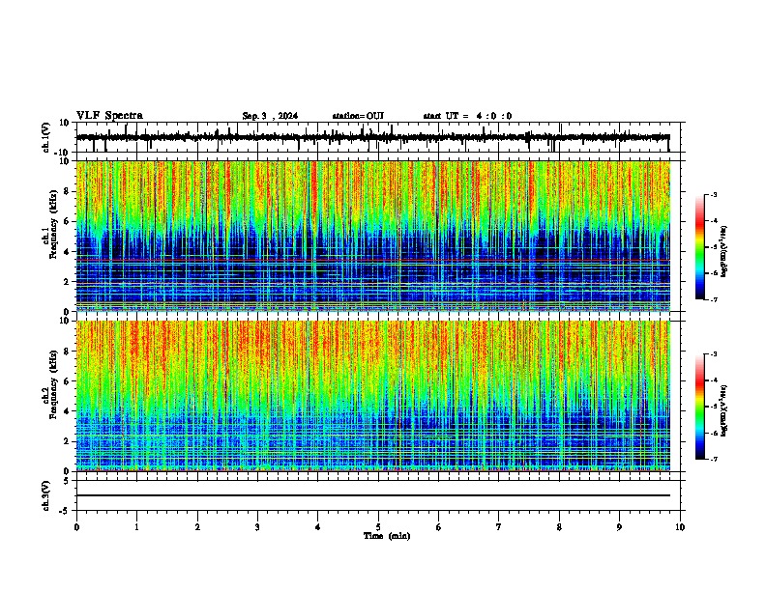Click time axis tick label "4"
The image size is (766, 591).
coord(317,527)
